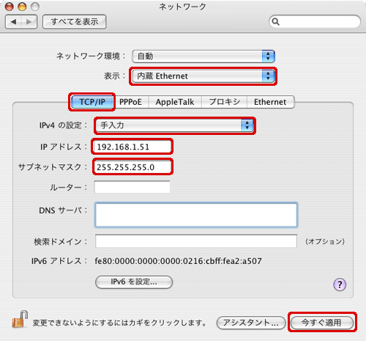Click the すべてを表示 button
The image size is (366, 341).
tap(75, 22)
